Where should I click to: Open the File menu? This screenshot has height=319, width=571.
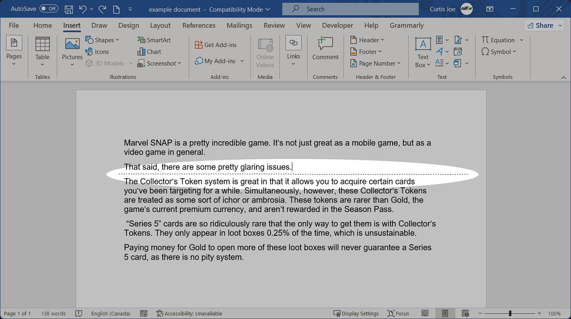click(x=14, y=25)
